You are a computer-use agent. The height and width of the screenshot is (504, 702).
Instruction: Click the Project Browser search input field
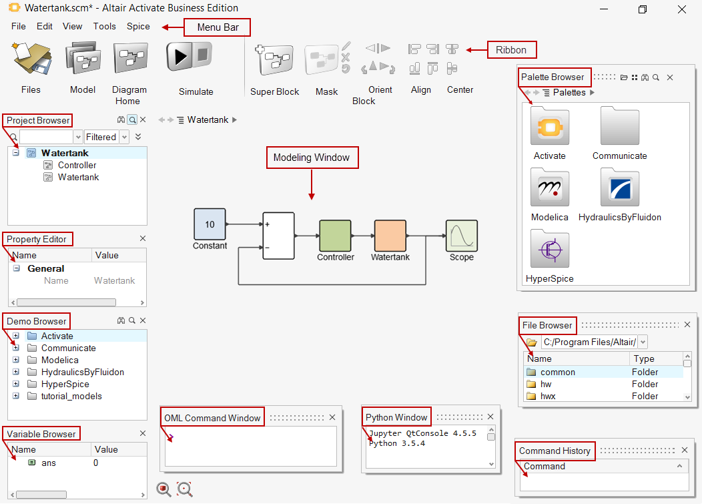(x=50, y=137)
